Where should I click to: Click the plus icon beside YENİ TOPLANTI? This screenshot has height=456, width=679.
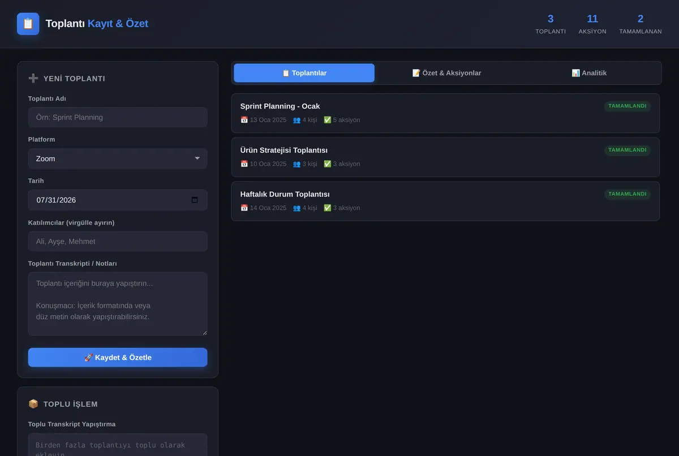[x=33, y=79]
